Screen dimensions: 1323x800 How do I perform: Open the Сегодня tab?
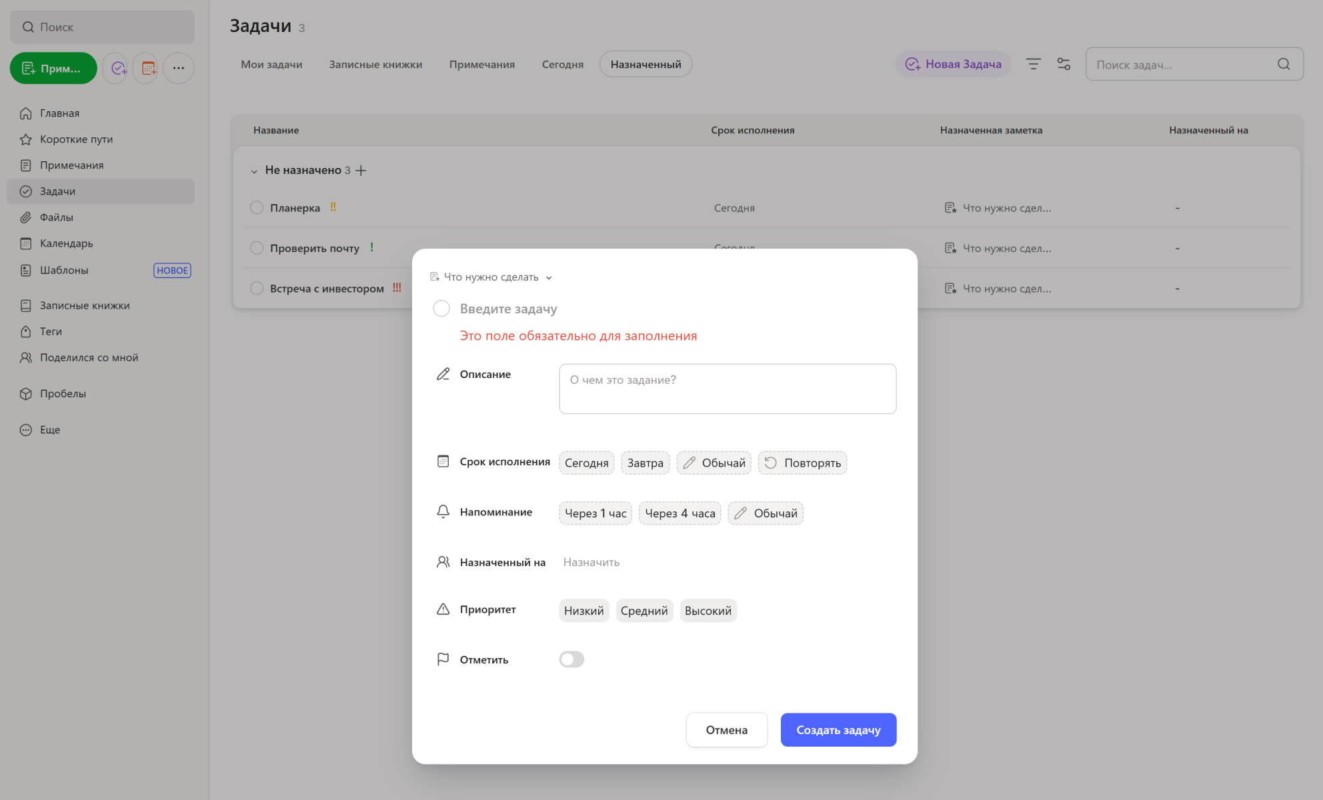(x=562, y=64)
